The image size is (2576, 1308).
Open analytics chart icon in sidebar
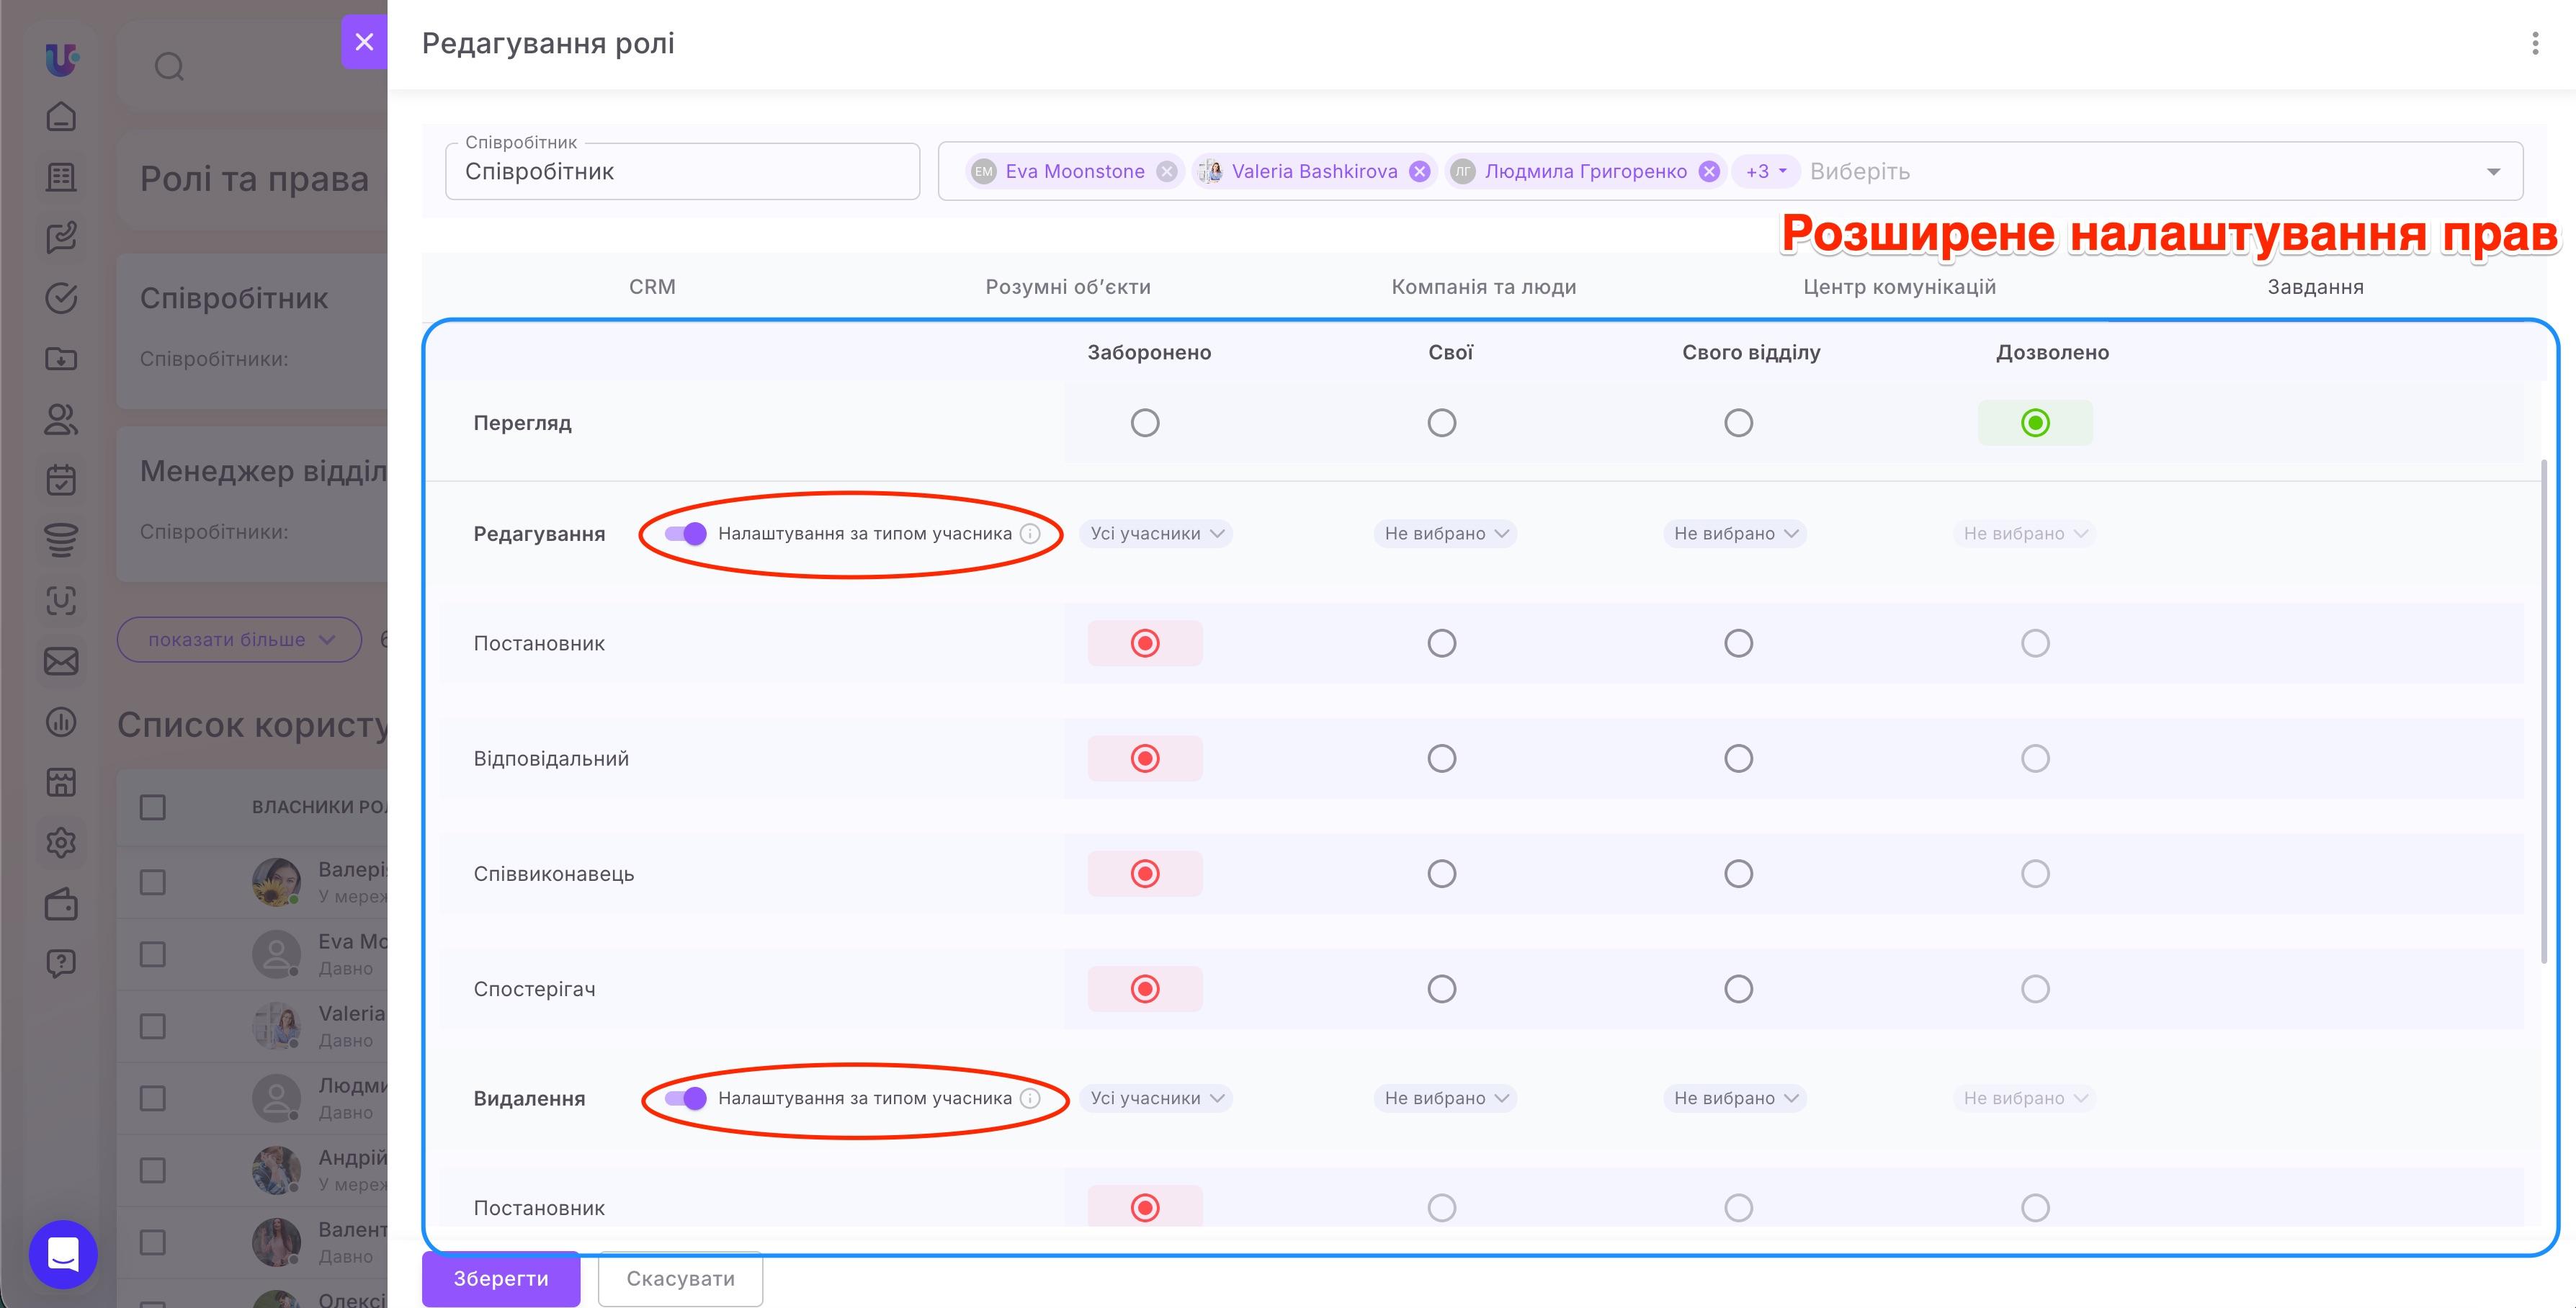click(61, 721)
